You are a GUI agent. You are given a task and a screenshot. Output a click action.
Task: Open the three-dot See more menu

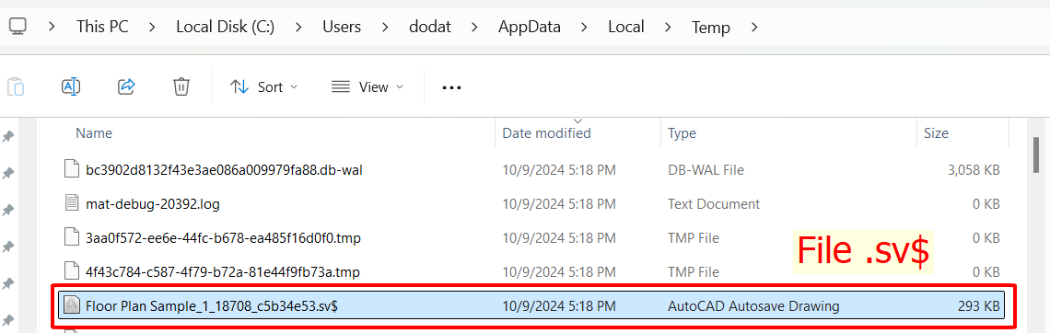452,87
